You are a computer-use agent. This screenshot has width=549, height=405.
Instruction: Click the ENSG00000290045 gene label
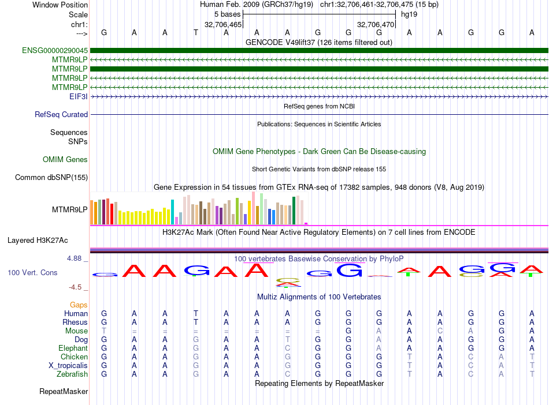55,50
